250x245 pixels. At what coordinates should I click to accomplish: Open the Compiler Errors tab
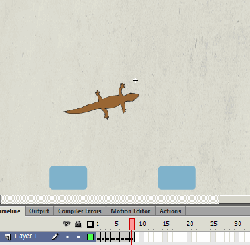point(80,211)
